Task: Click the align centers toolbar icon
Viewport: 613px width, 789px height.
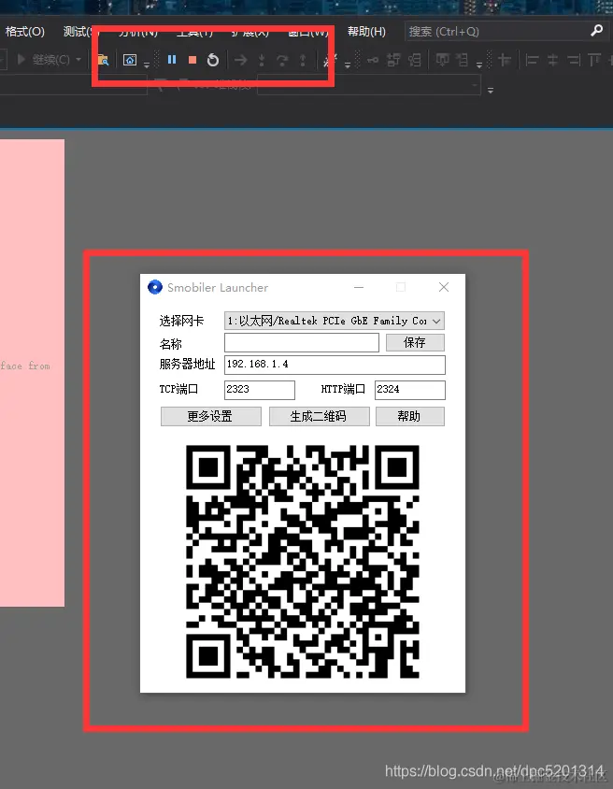Action: tap(552, 61)
